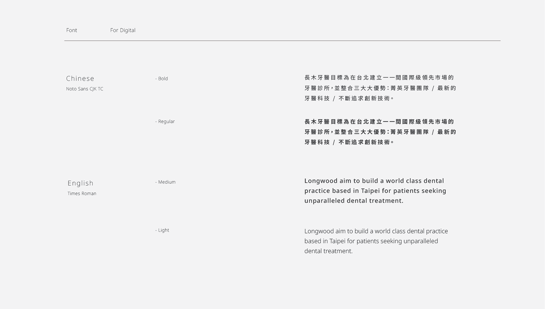This screenshot has width=545, height=309.
Task: Click the "Font" header label
Action: 72,30
